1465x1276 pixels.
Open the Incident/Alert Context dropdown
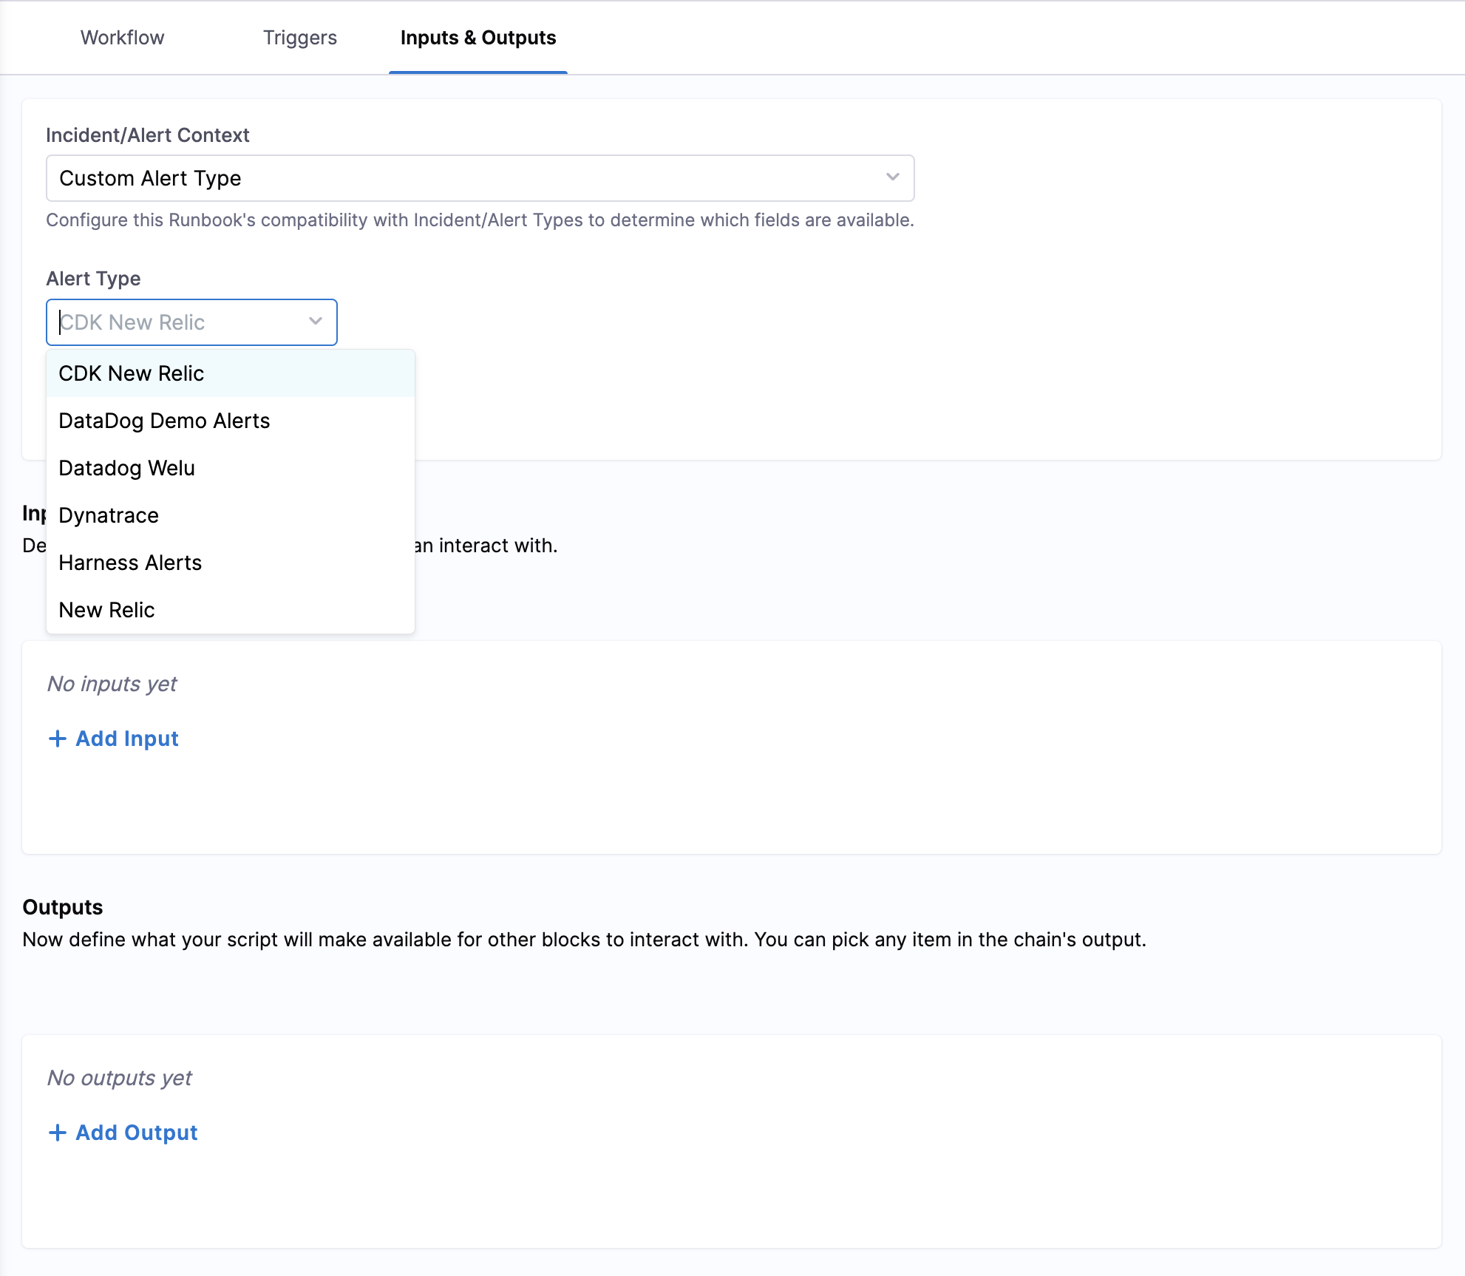coord(480,177)
